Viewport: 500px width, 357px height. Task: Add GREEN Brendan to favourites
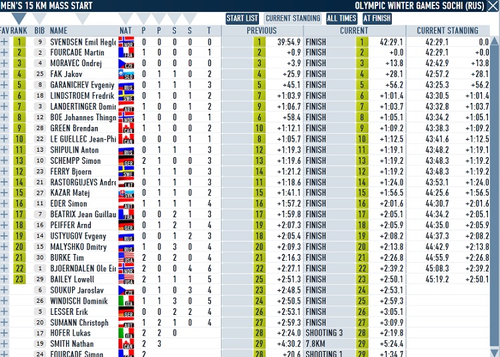[x=4, y=128]
